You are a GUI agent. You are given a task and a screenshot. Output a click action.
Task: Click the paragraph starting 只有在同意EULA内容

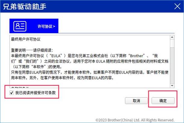point(90,75)
